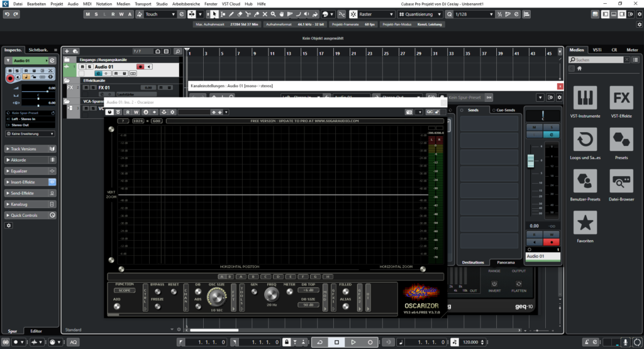The image size is (644, 349).
Task: Click the Play button in transport bar
Action: click(x=353, y=342)
